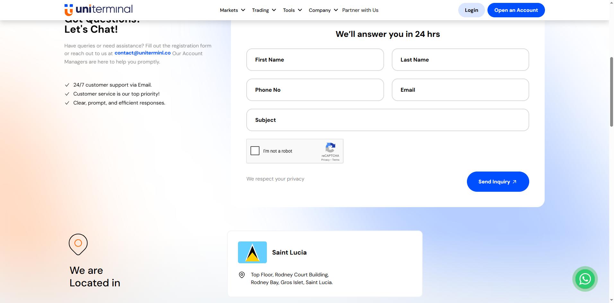Click the 'Top Floor, Rodney Court Building' address
Screen dimensions: 614x303
[292, 279]
